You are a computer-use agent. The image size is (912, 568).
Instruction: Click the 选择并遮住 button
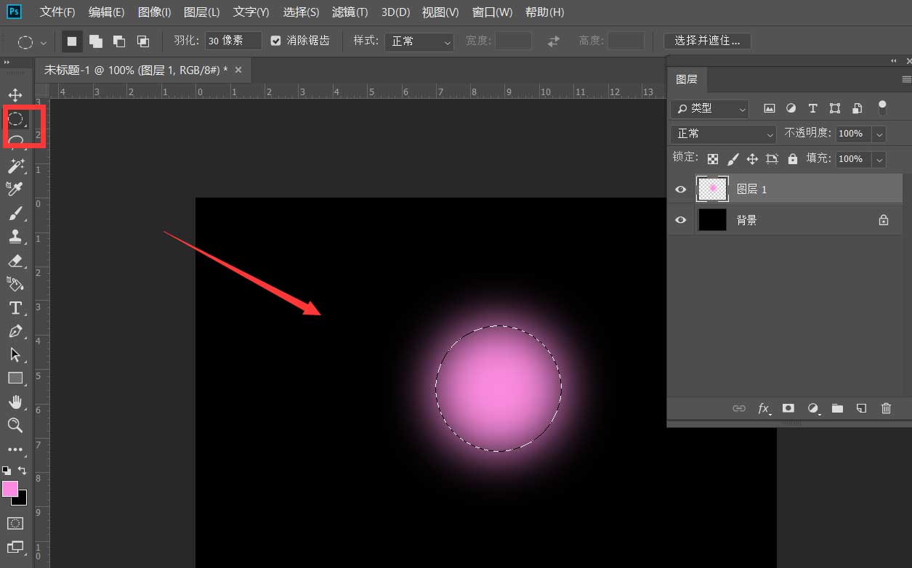(x=707, y=41)
